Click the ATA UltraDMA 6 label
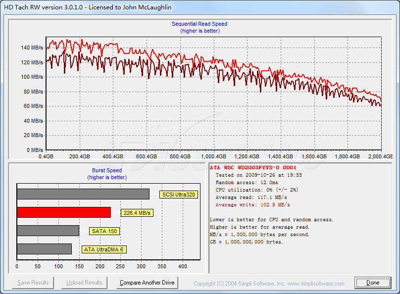The image size is (400, 294). point(103,249)
